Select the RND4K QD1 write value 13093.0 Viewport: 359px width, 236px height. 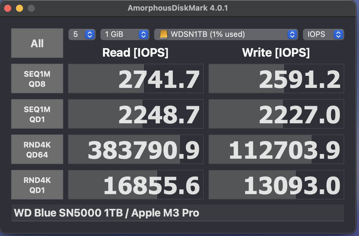click(x=276, y=185)
